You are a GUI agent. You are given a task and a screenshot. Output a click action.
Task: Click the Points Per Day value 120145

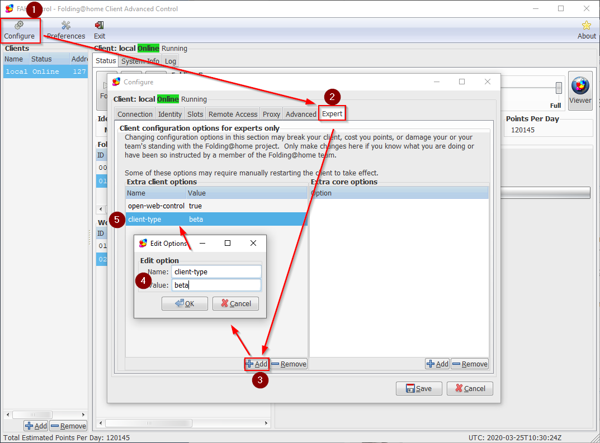523,130
